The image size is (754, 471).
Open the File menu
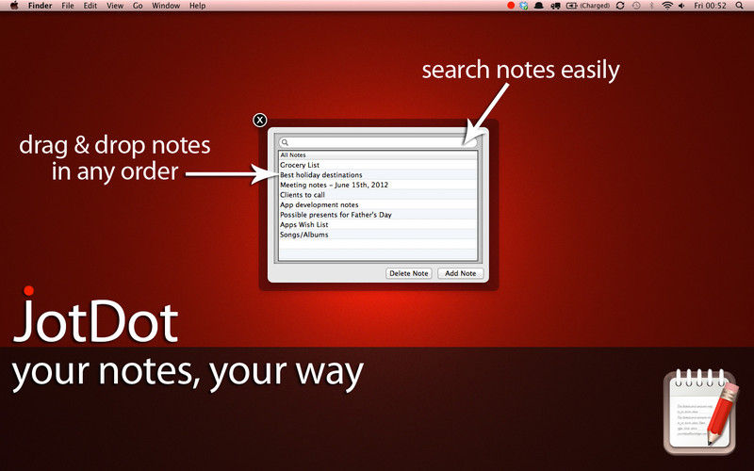[x=68, y=6]
